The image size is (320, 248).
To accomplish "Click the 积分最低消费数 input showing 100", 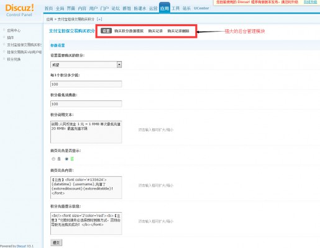I will (x=86, y=104).
